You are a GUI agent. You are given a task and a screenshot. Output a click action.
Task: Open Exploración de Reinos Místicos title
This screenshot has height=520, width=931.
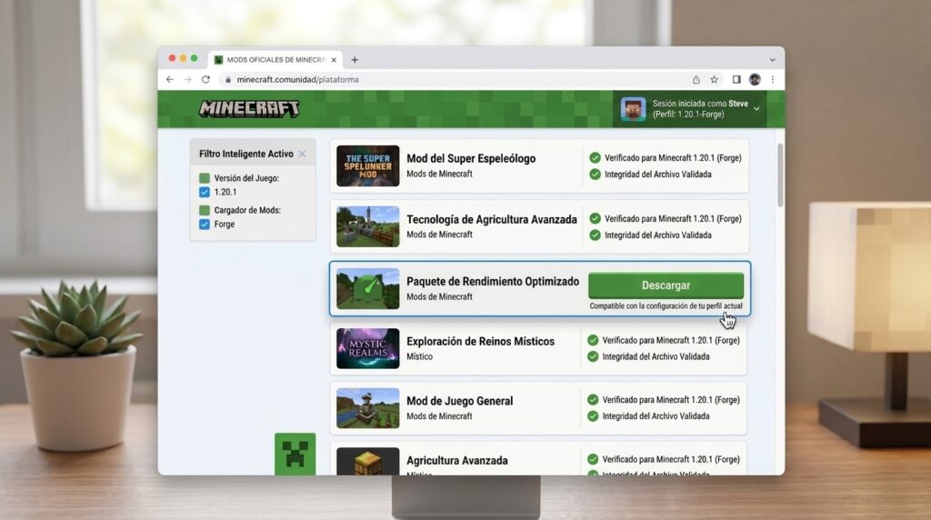click(x=480, y=341)
